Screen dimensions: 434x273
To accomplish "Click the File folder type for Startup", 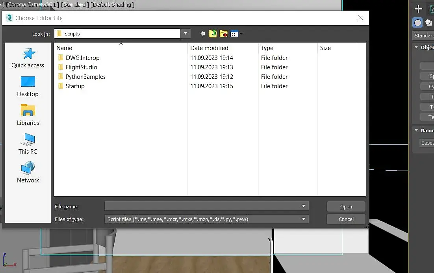I will coord(274,86).
